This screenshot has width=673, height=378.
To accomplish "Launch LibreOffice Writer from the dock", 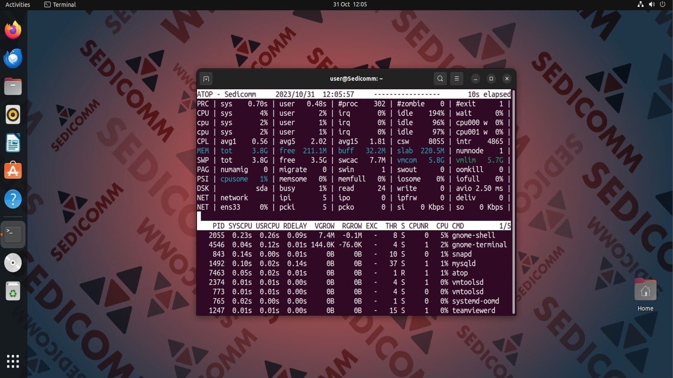I will click(x=13, y=143).
